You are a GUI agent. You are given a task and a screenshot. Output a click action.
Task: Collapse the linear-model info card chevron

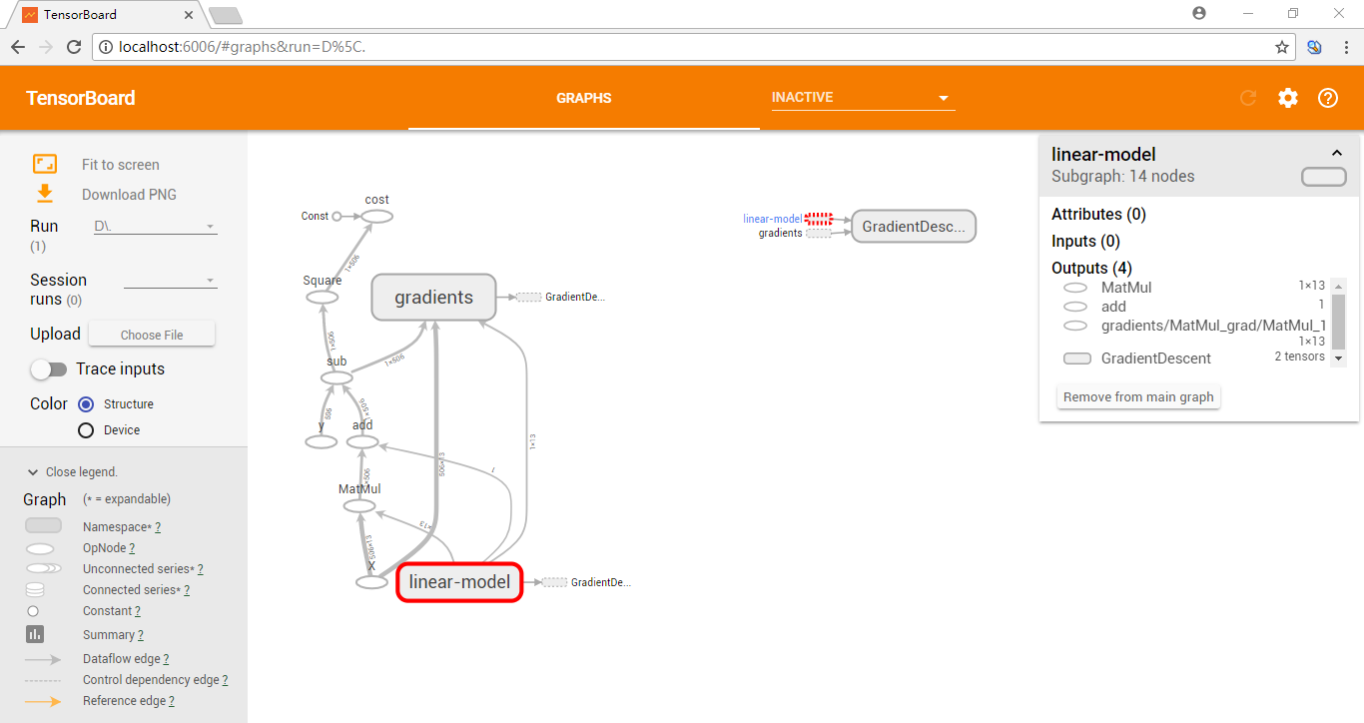coord(1337,154)
